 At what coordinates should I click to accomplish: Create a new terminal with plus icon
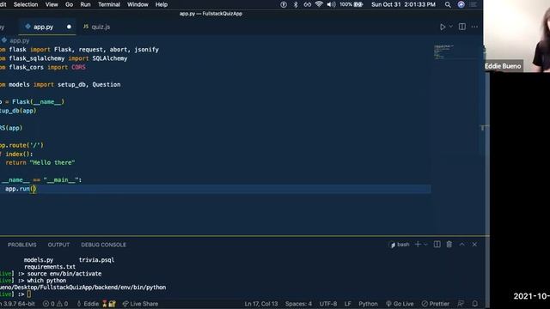(418, 244)
